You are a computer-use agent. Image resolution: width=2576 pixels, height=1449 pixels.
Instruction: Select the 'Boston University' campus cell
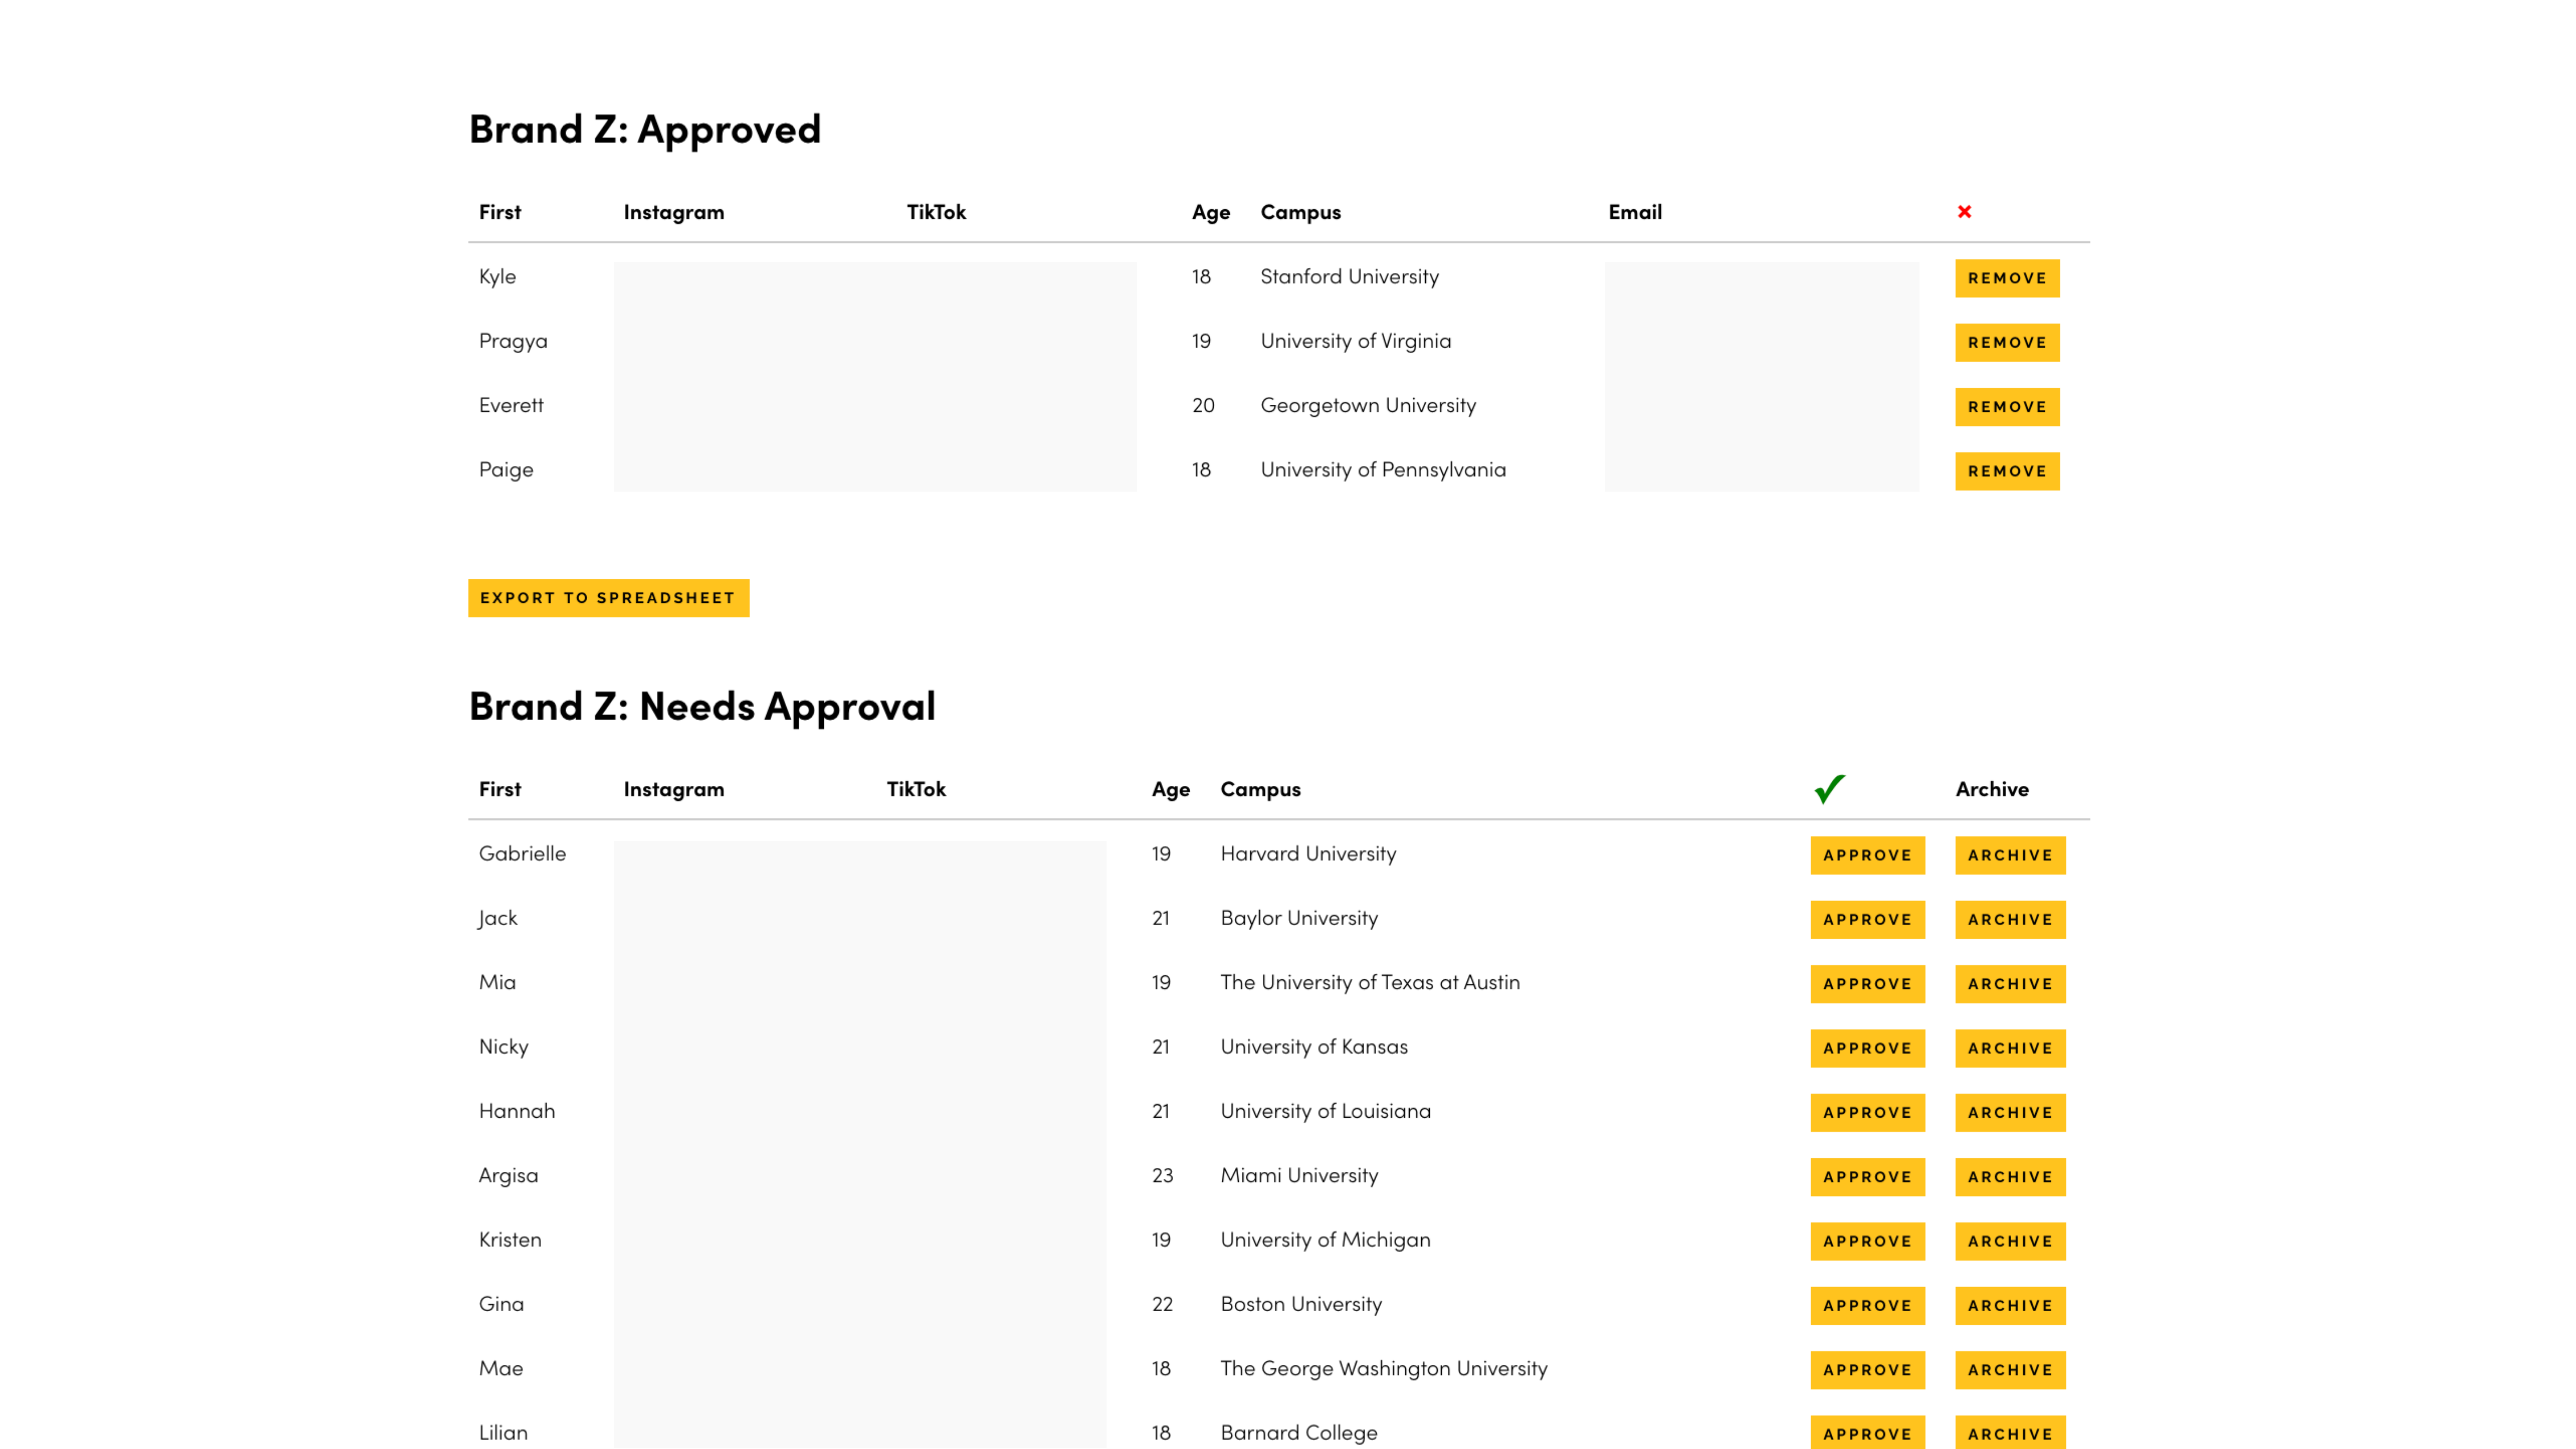pyautogui.click(x=1301, y=1305)
